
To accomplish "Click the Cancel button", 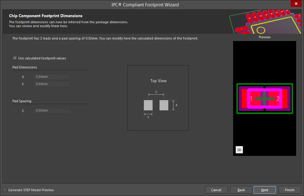I will [216, 190].
